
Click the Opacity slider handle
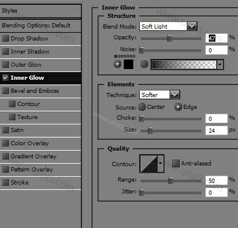coord(170,38)
